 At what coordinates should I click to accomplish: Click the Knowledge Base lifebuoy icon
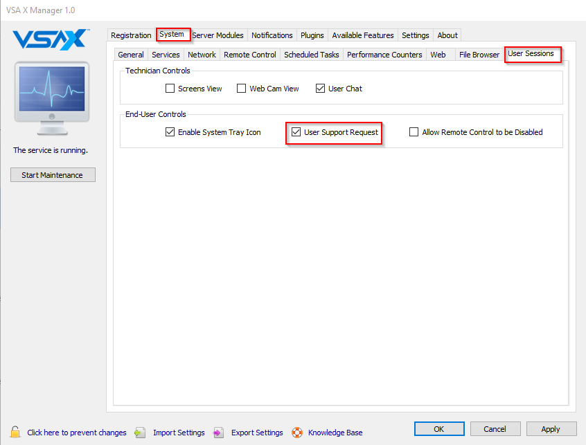tap(297, 433)
